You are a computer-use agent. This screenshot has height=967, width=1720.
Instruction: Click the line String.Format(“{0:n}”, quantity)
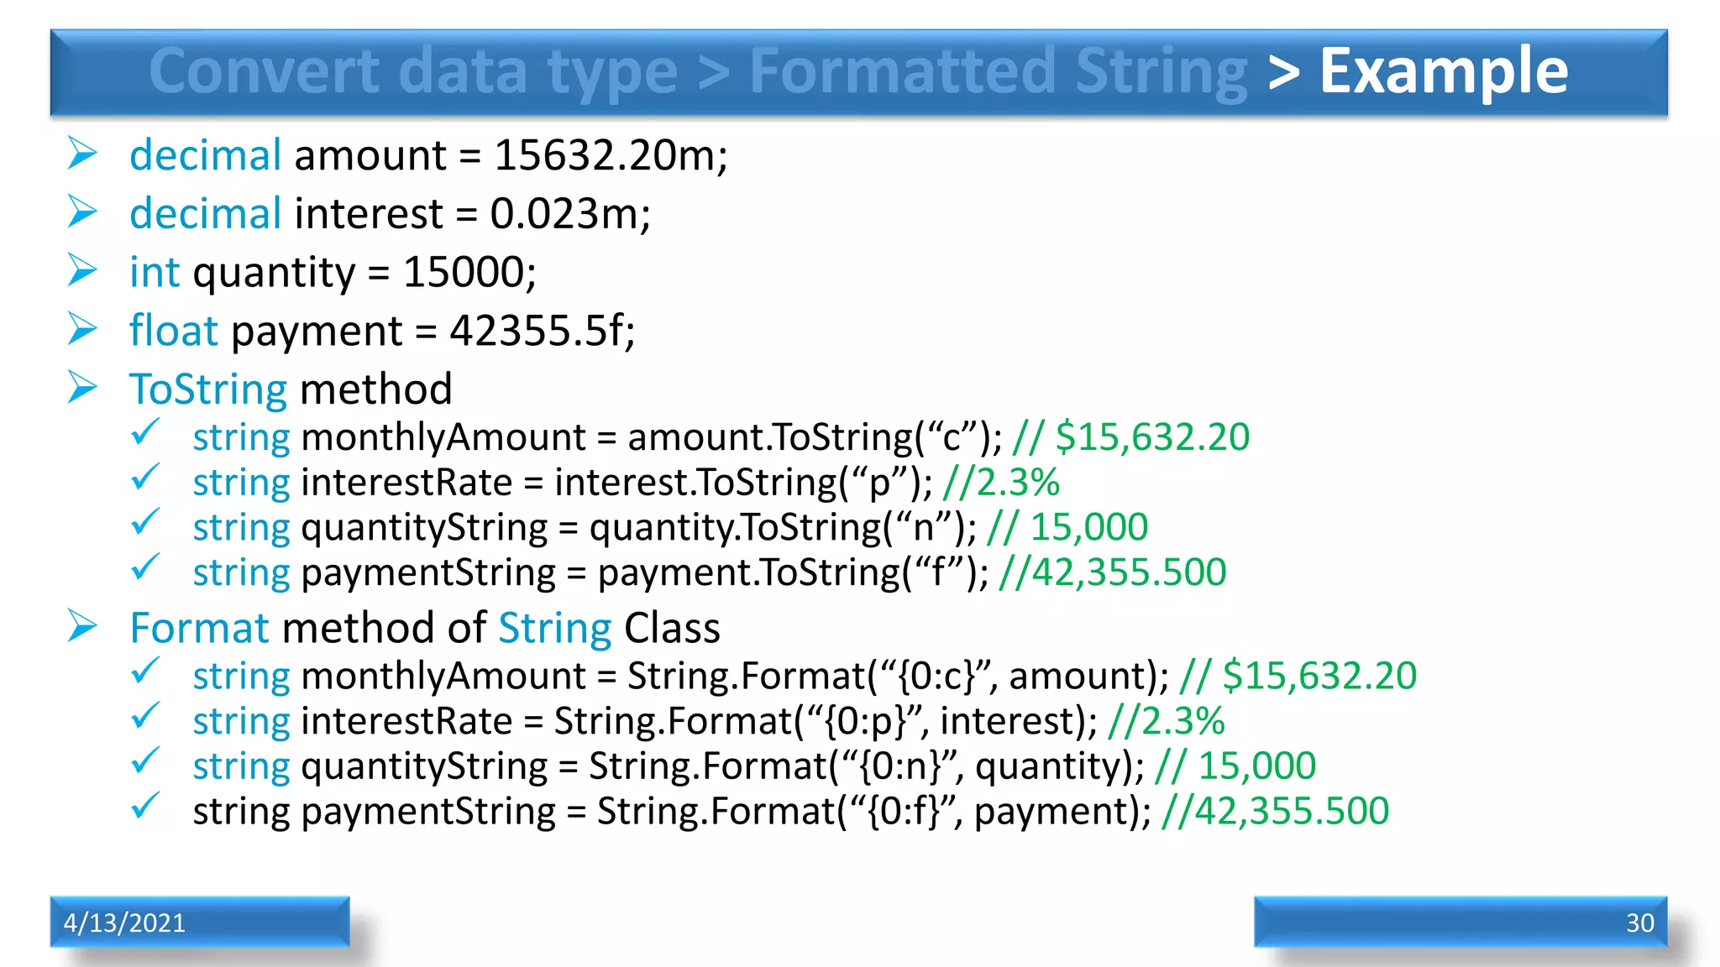pyautogui.click(x=754, y=766)
